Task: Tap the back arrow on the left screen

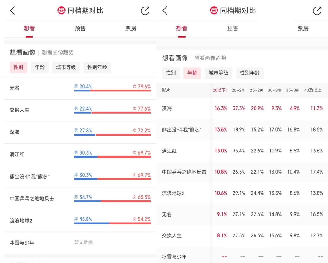Action: pos(12,11)
